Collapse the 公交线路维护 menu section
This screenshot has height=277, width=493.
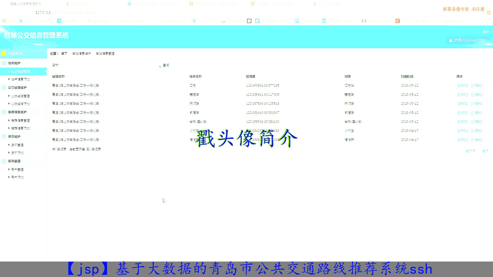[x=17, y=88]
